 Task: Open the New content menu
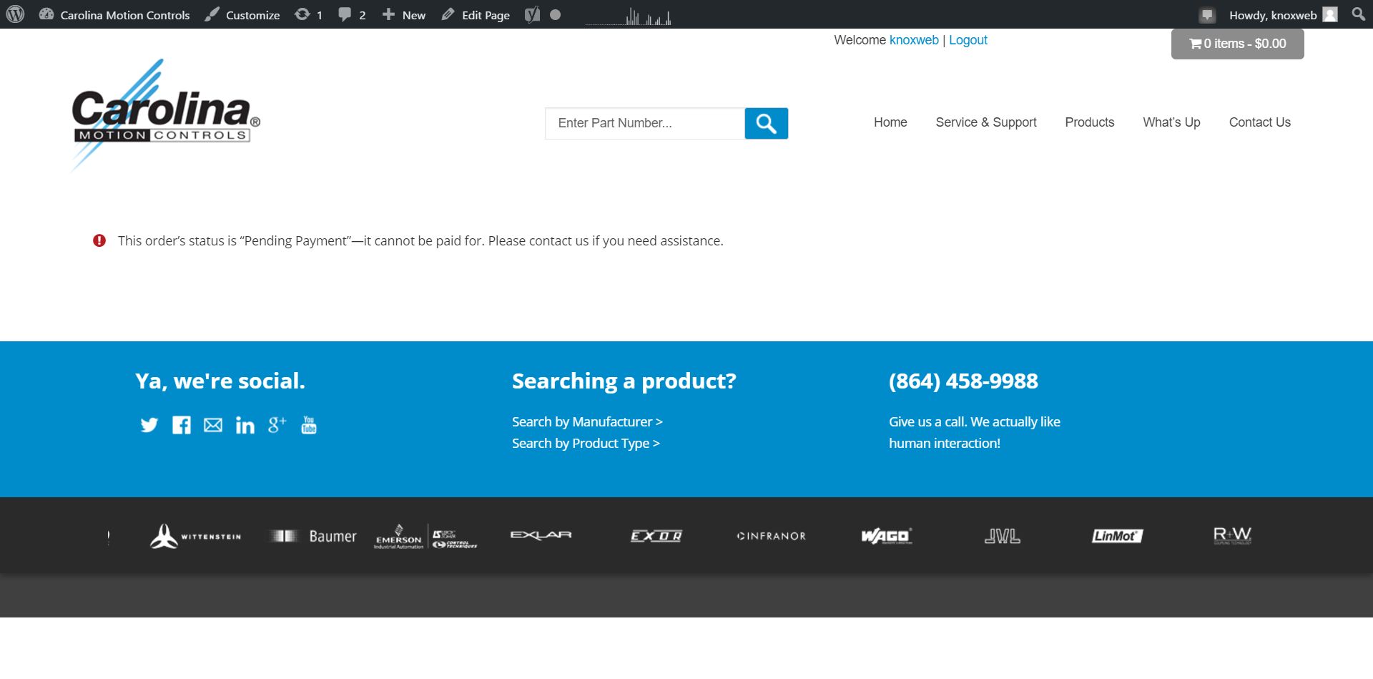point(404,15)
